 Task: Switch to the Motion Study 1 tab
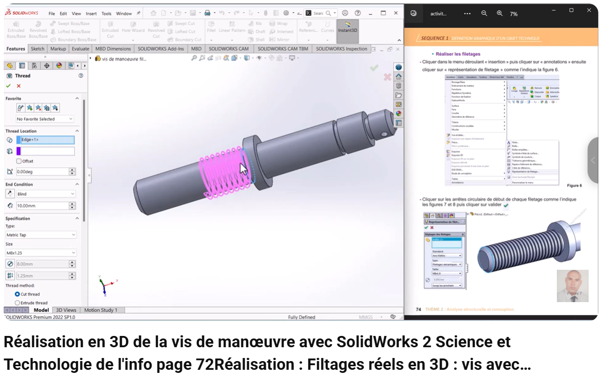pyautogui.click(x=100, y=310)
